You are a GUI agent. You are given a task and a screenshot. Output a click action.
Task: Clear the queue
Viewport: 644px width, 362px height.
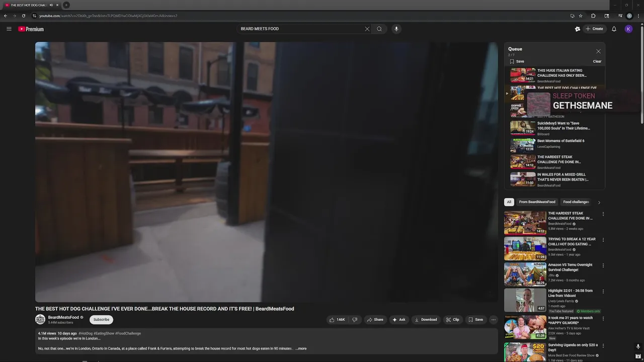pyautogui.click(x=597, y=61)
